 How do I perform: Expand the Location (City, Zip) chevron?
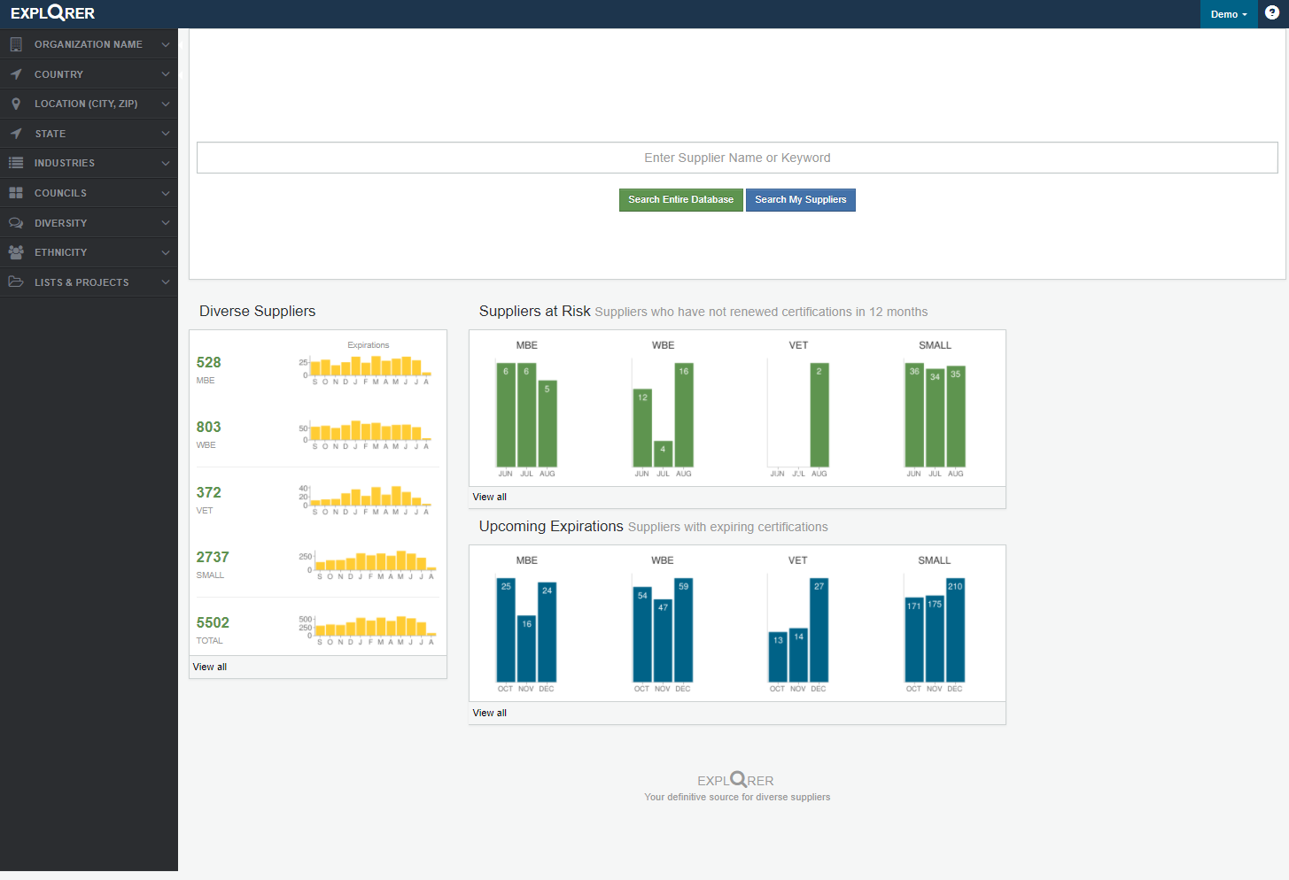(166, 104)
